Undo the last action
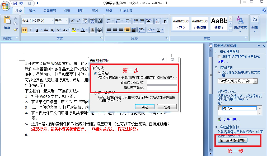 [21, 3]
